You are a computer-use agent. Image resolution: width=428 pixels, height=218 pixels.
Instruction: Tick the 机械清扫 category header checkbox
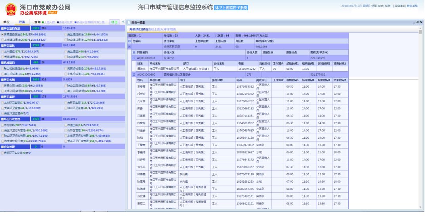[2, 63]
